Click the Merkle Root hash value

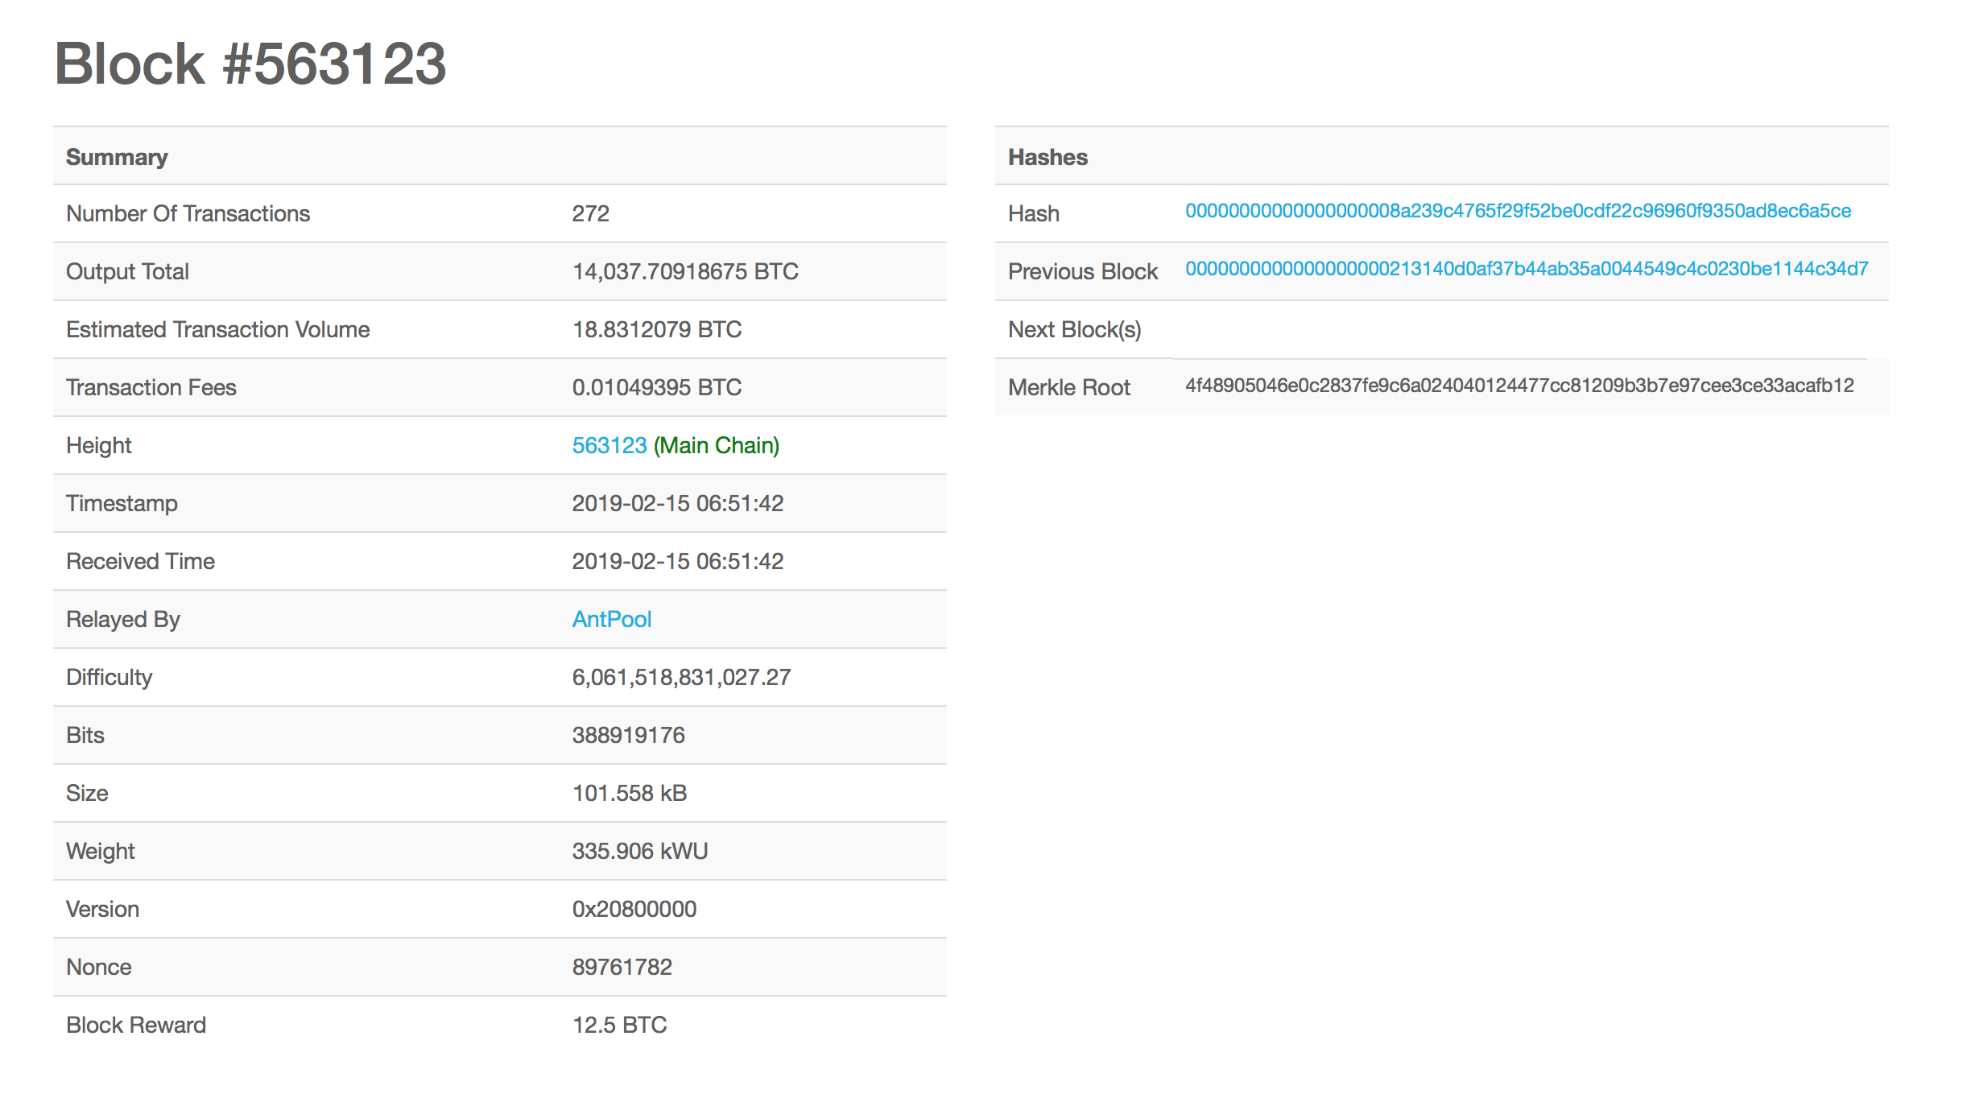click(x=1519, y=386)
